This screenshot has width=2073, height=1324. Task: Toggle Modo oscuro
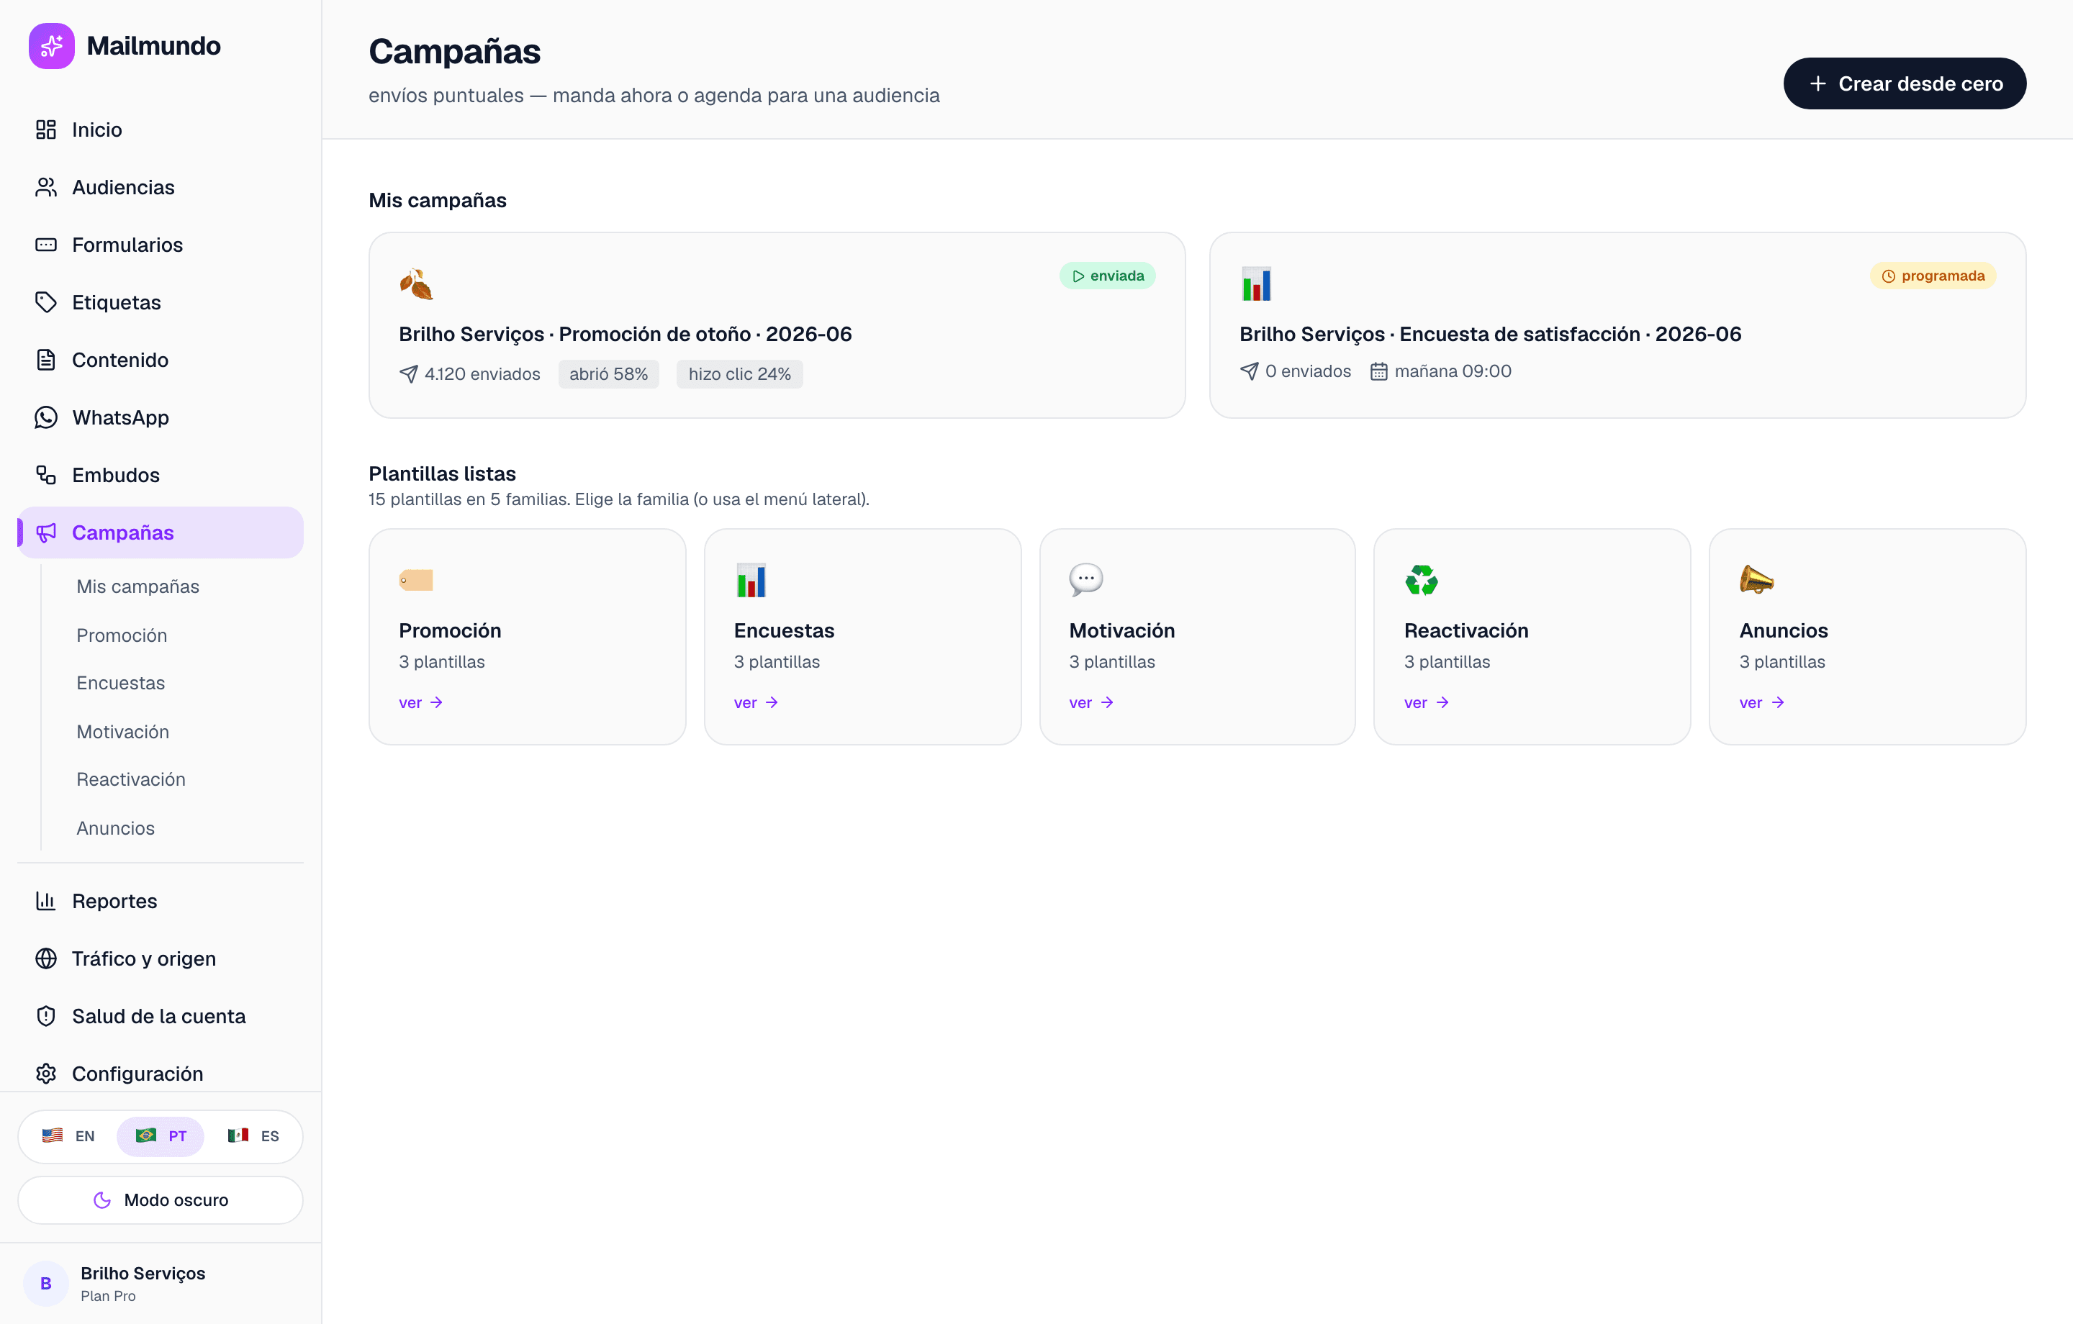point(161,1201)
